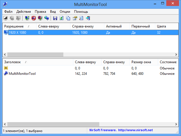The image size is (181, 136).
Task: Click the left arrow of the windows scrollbar
Action: point(5,124)
